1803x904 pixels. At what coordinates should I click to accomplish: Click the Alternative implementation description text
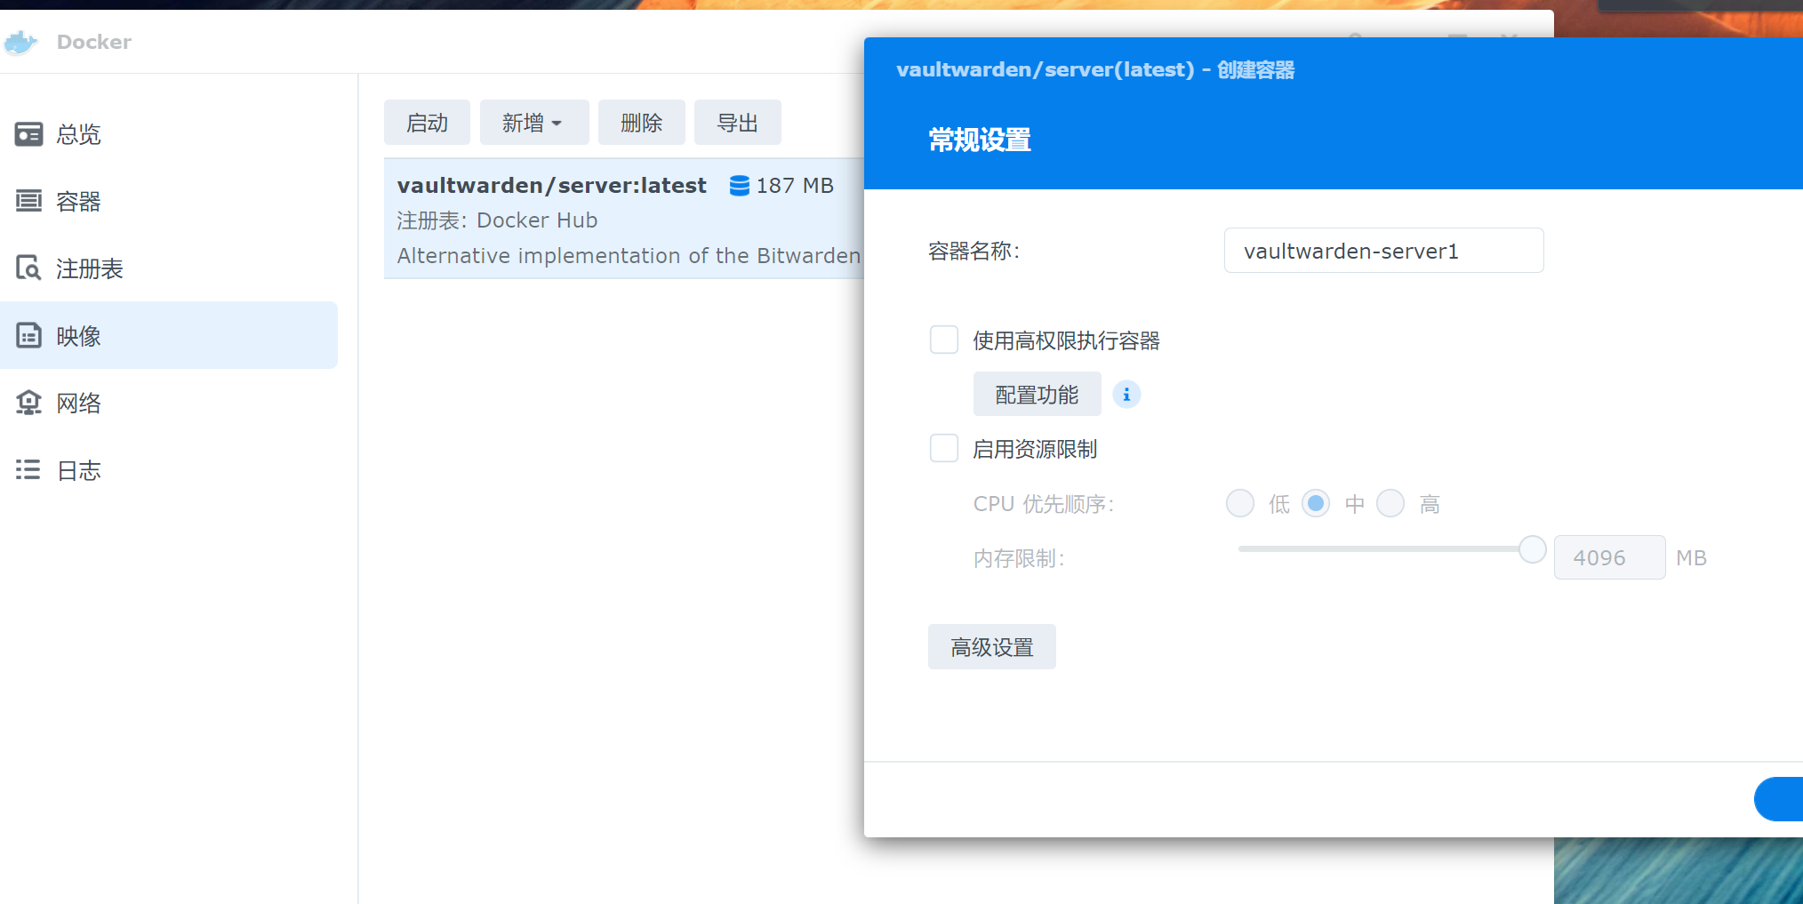click(629, 256)
